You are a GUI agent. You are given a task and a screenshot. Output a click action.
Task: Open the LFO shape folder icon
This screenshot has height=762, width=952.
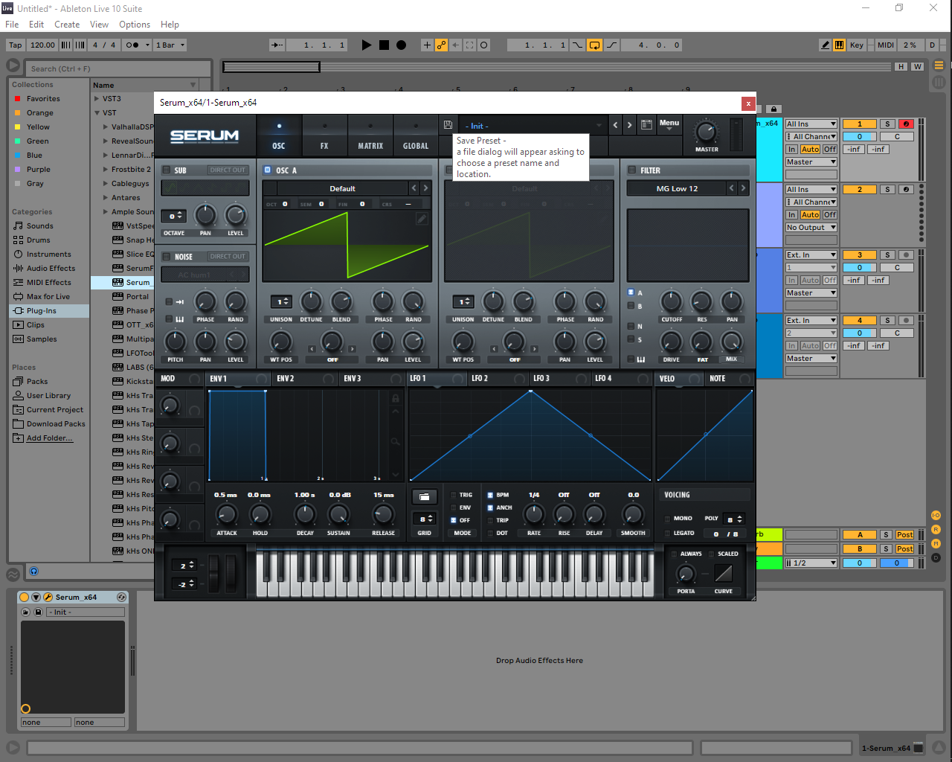[424, 496]
